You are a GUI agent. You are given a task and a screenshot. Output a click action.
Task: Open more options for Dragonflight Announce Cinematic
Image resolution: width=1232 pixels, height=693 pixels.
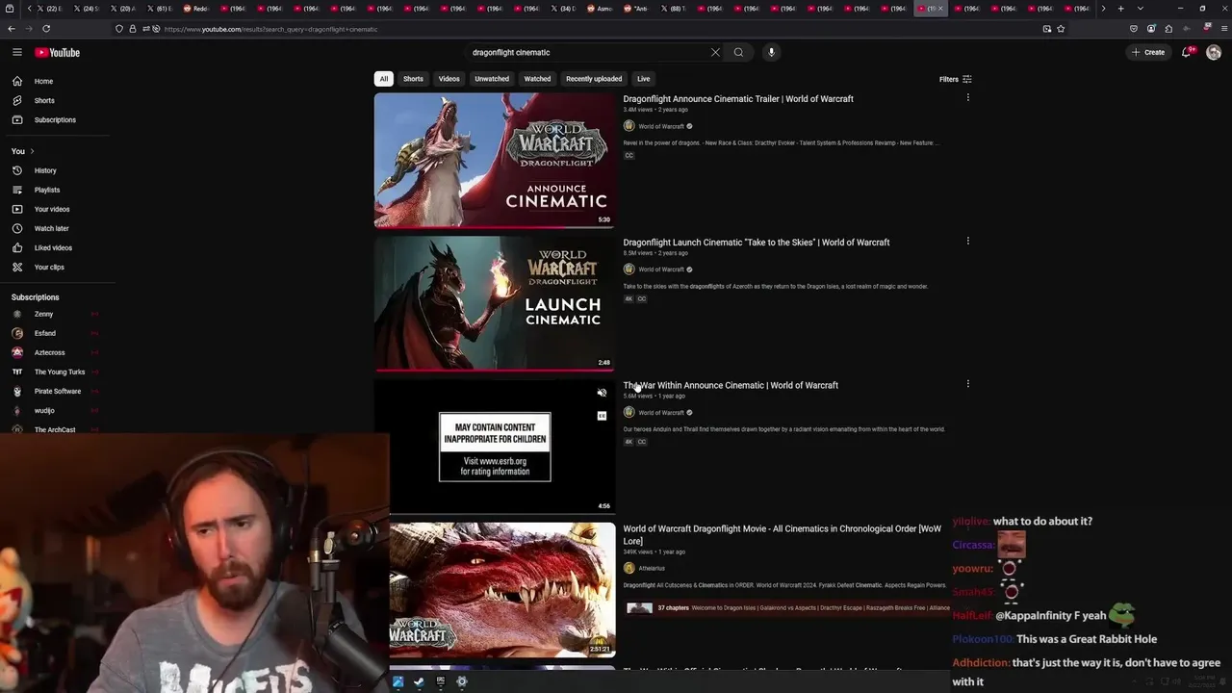[x=967, y=97]
